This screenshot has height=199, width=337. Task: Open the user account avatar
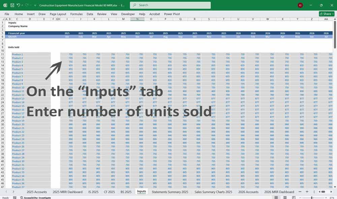click(x=300, y=5)
